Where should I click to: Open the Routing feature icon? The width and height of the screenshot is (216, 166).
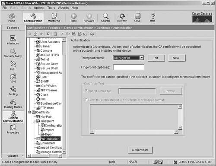(13, 91)
